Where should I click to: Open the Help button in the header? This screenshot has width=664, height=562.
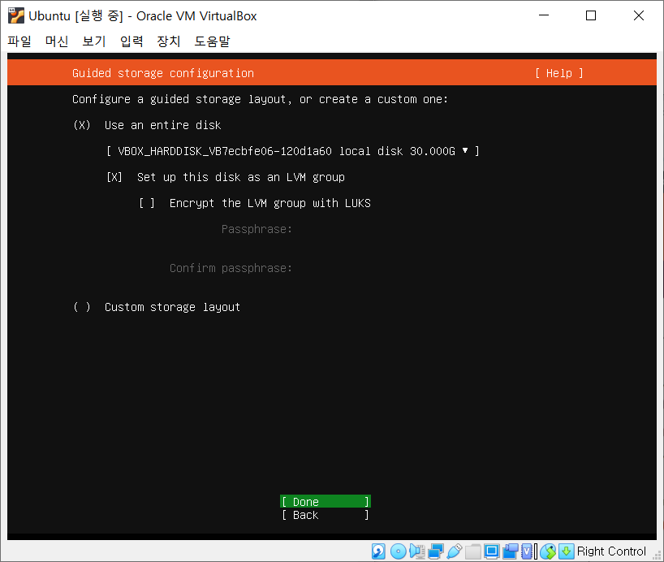[559, 73]
